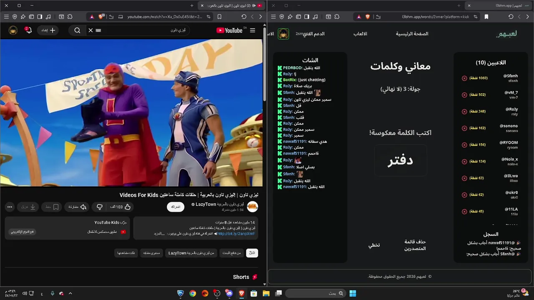
Task: Remove player vM_7 from list
Action: [x=464, y=95]
